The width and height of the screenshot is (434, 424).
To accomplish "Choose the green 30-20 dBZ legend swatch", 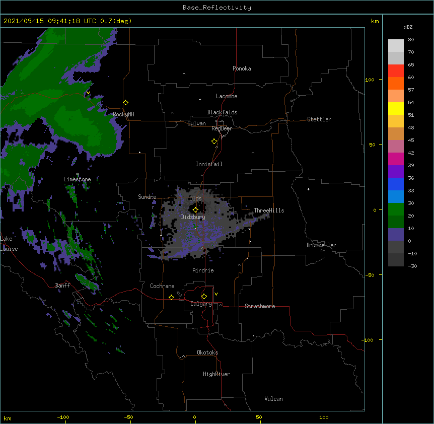I will [396, 209].
